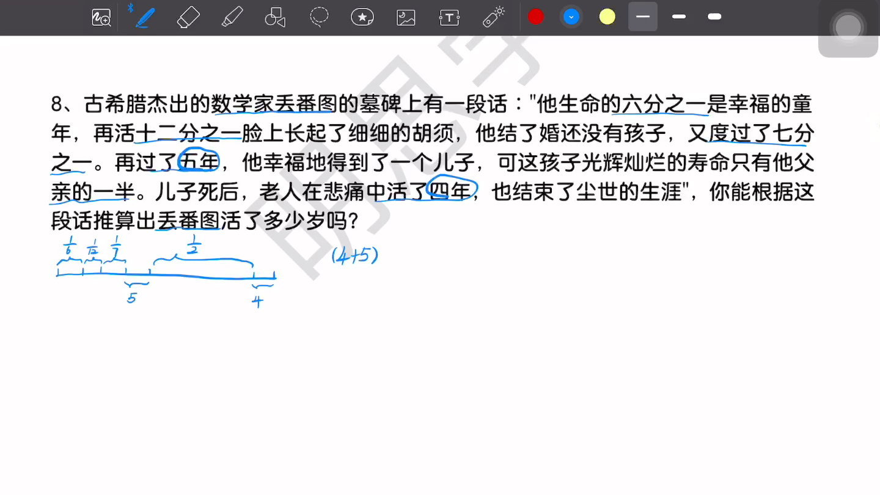The width and height of the screenshot is (880, 495).
Task: Choose the yellow pen color
Action: [x=607, y=16]
